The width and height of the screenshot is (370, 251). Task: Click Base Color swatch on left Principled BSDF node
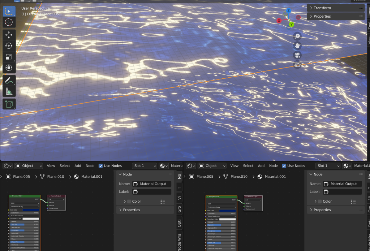31,210
